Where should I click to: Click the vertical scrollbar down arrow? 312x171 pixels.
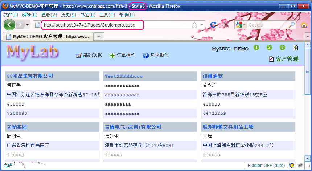308,158
